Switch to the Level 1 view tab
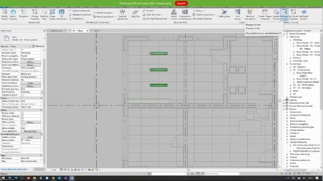 point(97,31)
